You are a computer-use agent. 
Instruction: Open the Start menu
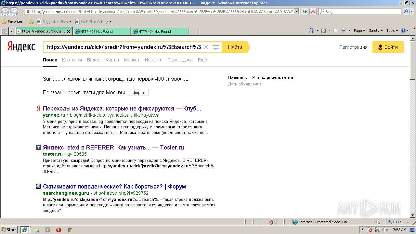click(x=9, y=230)
